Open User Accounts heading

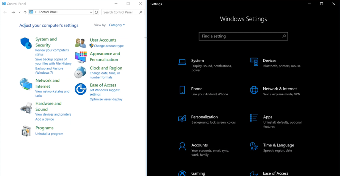point(103,40)
